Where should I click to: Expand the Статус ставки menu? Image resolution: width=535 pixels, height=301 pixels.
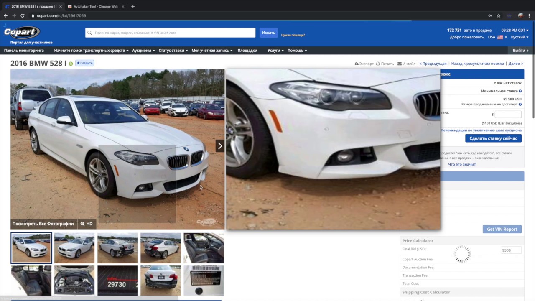coord(173,51)
